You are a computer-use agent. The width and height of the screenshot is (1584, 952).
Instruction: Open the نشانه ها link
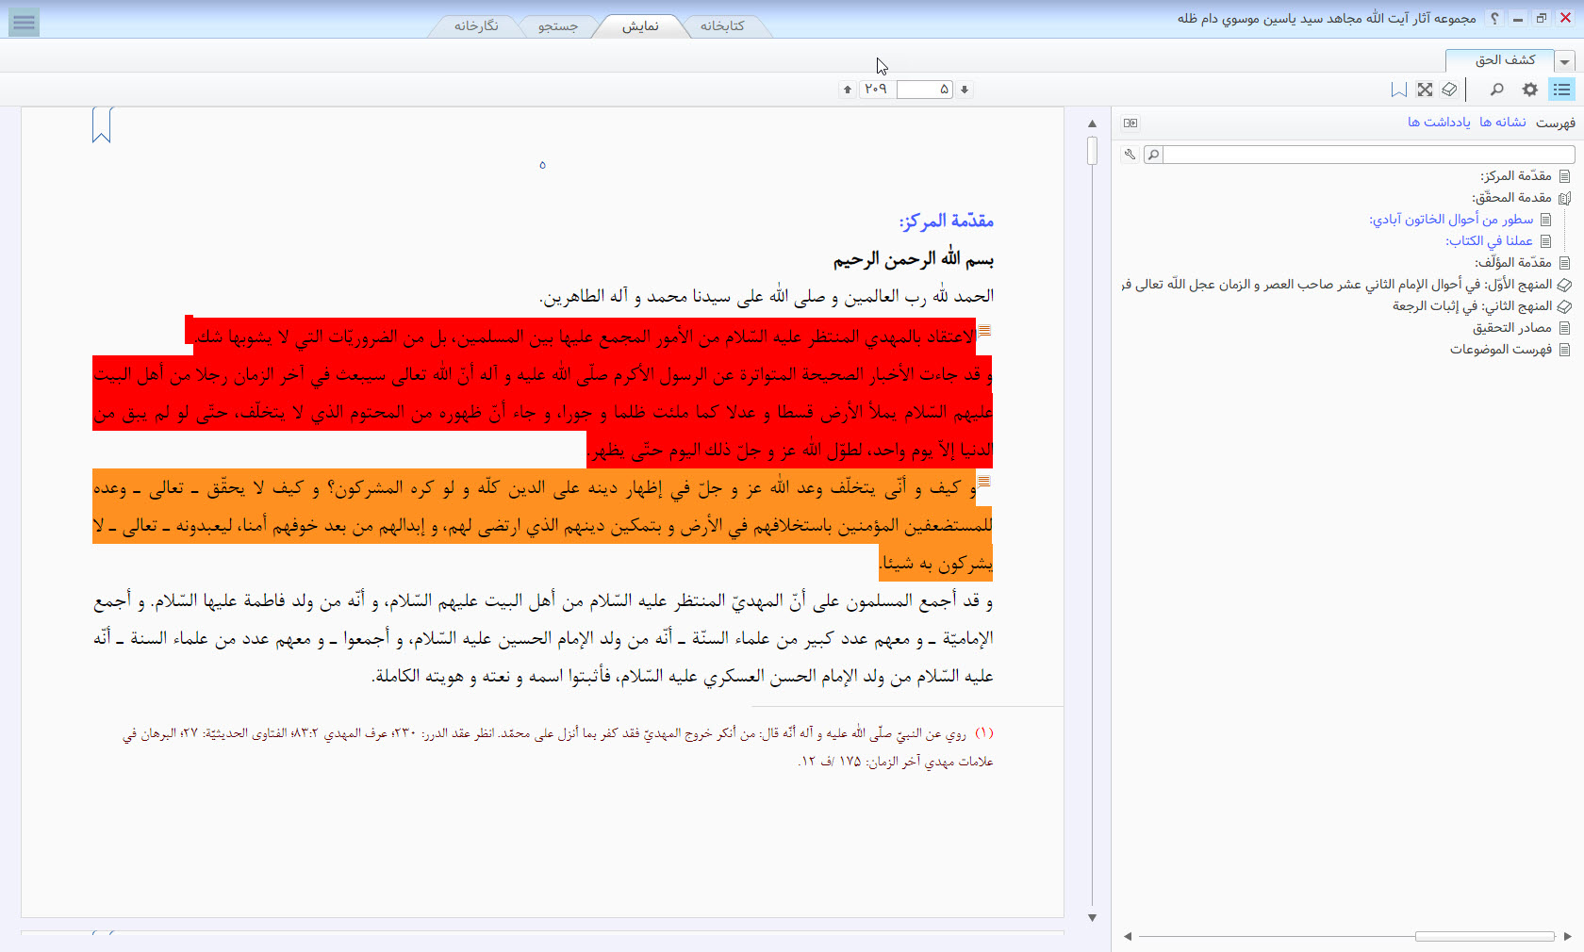(1503, 123)
